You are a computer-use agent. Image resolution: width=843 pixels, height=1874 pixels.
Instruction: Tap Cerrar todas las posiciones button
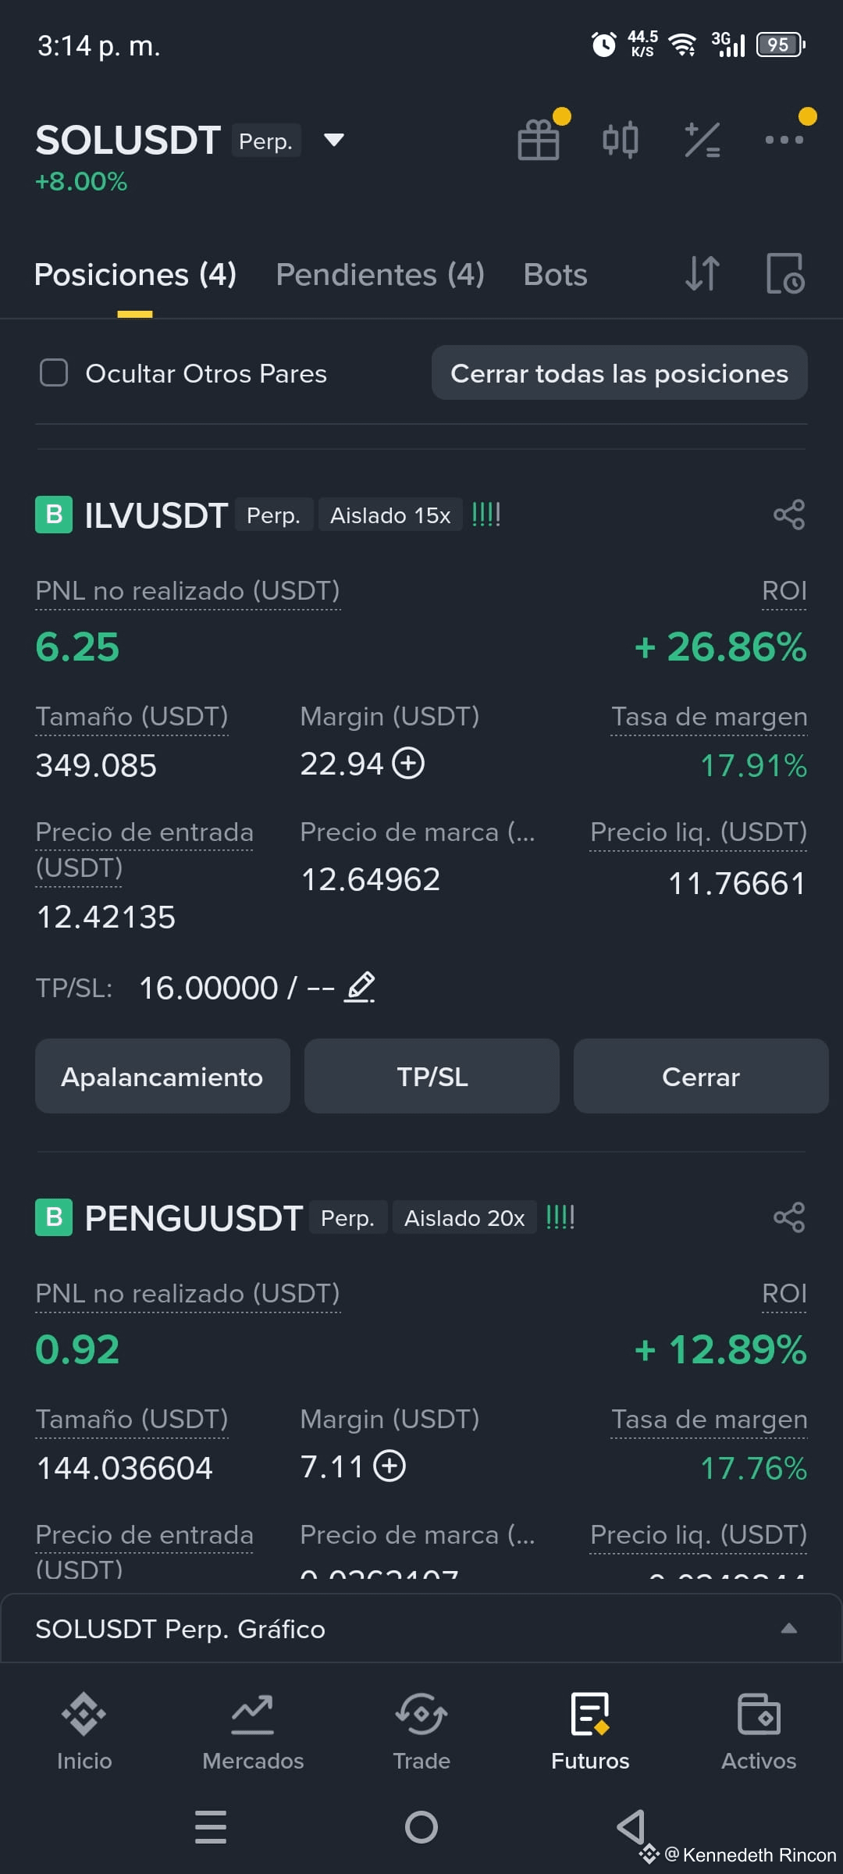pyautogui.click(x=620, y=373)
